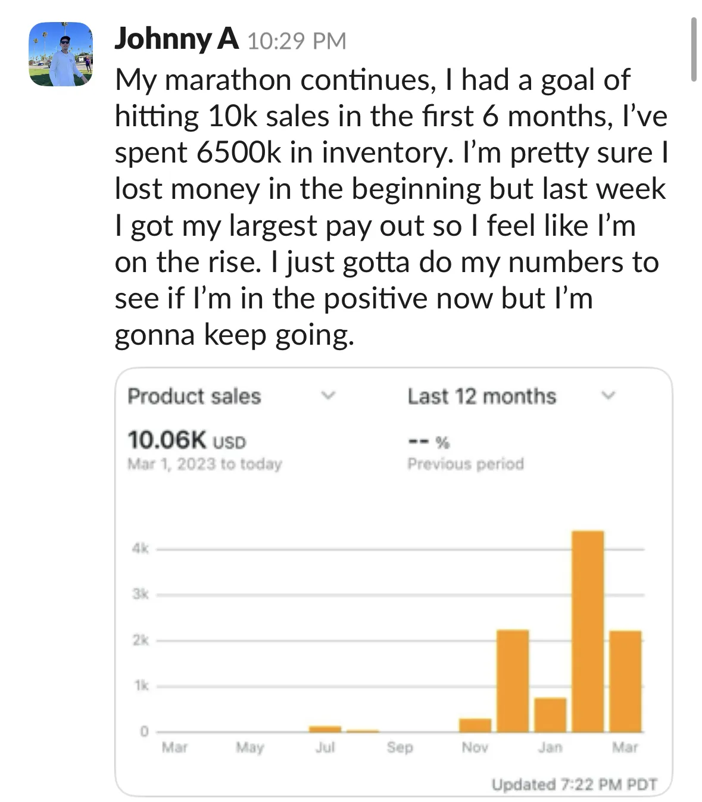This screenshot has height=802, width=702.
Task: Click the December orange sales bar
Action: (x=513, y=681)
